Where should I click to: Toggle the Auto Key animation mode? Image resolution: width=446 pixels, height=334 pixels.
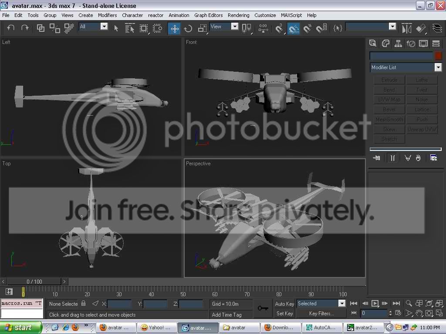coord(284,304)
